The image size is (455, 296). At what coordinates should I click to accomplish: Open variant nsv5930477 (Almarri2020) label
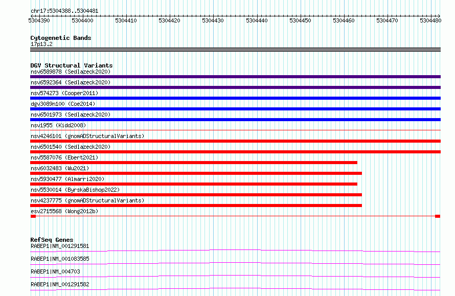pos(67,179)
